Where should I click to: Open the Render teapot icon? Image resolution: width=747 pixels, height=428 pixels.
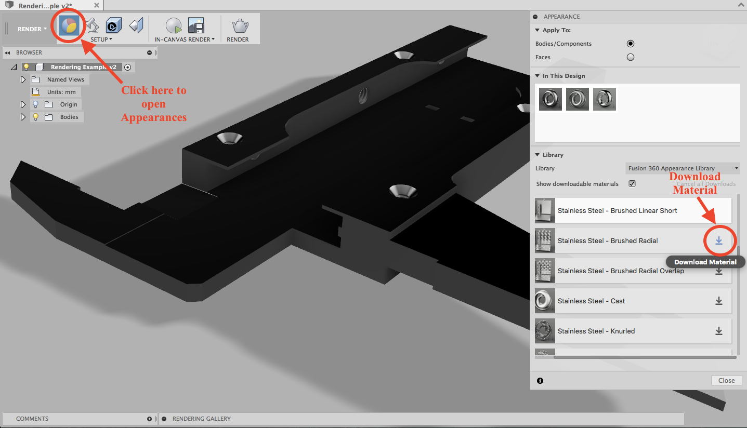[239, 25]
